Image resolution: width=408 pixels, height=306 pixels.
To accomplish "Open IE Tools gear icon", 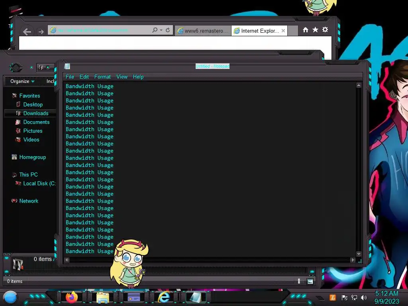I will [x=325, y=29].
